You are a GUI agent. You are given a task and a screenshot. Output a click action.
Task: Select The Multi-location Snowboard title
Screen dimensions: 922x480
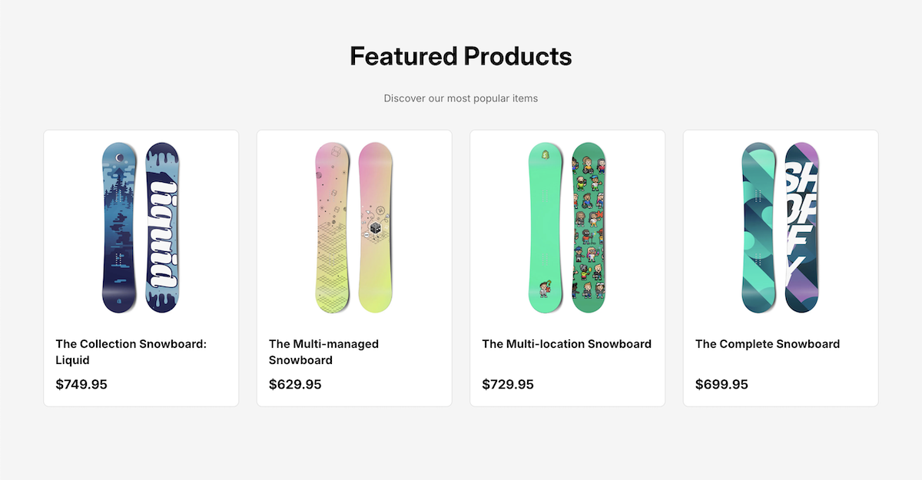point(566,344)
